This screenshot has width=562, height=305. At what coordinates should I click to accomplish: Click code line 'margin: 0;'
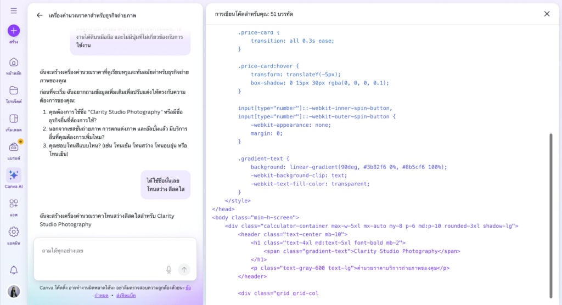[266, 133]
